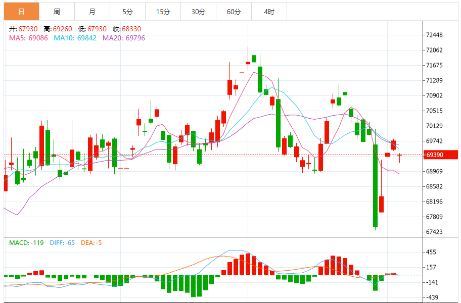Choose the 60分 interval tab
The image size is (461, 303).
[x=234, y=12]
